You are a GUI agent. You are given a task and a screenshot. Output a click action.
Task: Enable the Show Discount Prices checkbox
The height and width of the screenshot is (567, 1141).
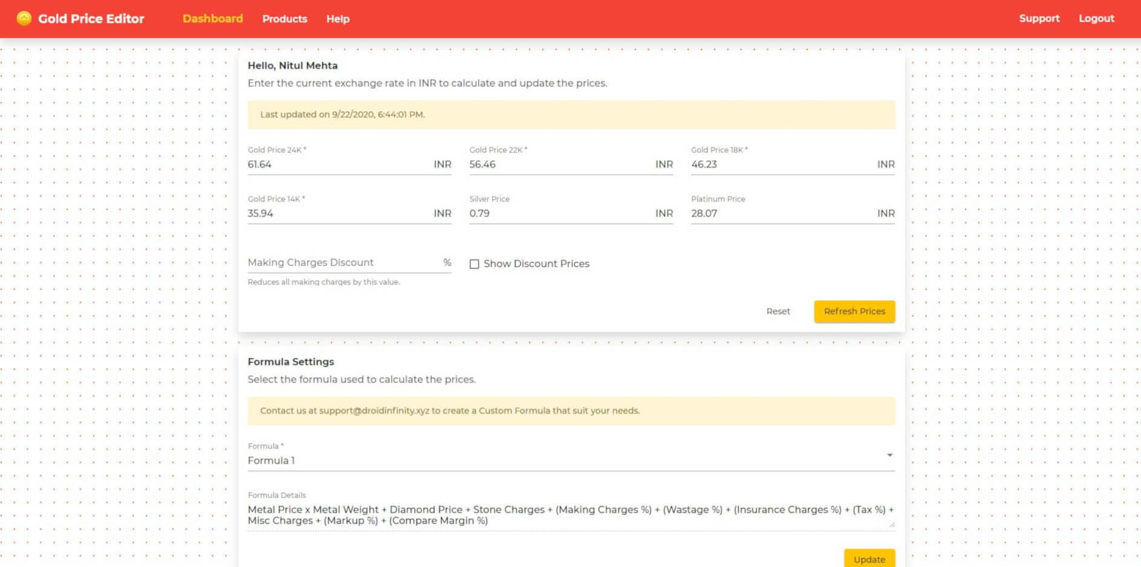(474, 264)
